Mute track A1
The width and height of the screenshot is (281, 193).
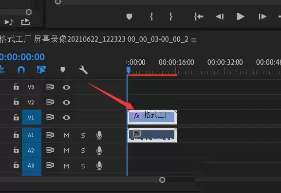coord(66,136)
